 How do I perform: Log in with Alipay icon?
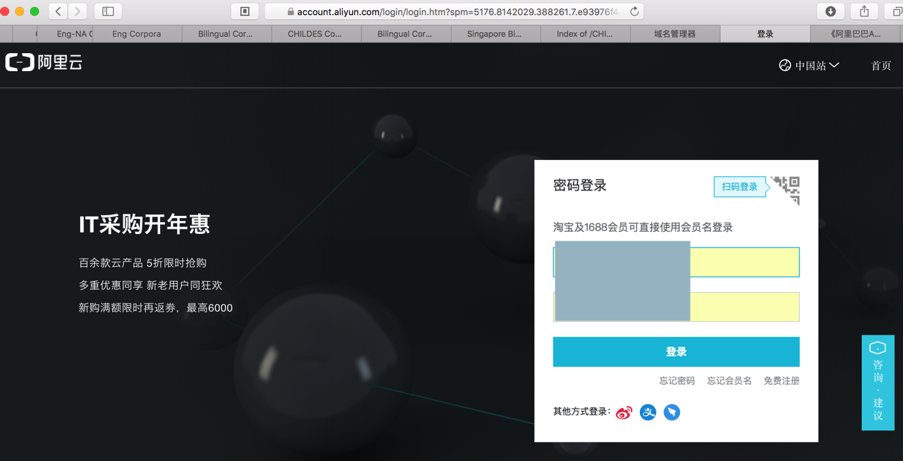click(648, 412)
